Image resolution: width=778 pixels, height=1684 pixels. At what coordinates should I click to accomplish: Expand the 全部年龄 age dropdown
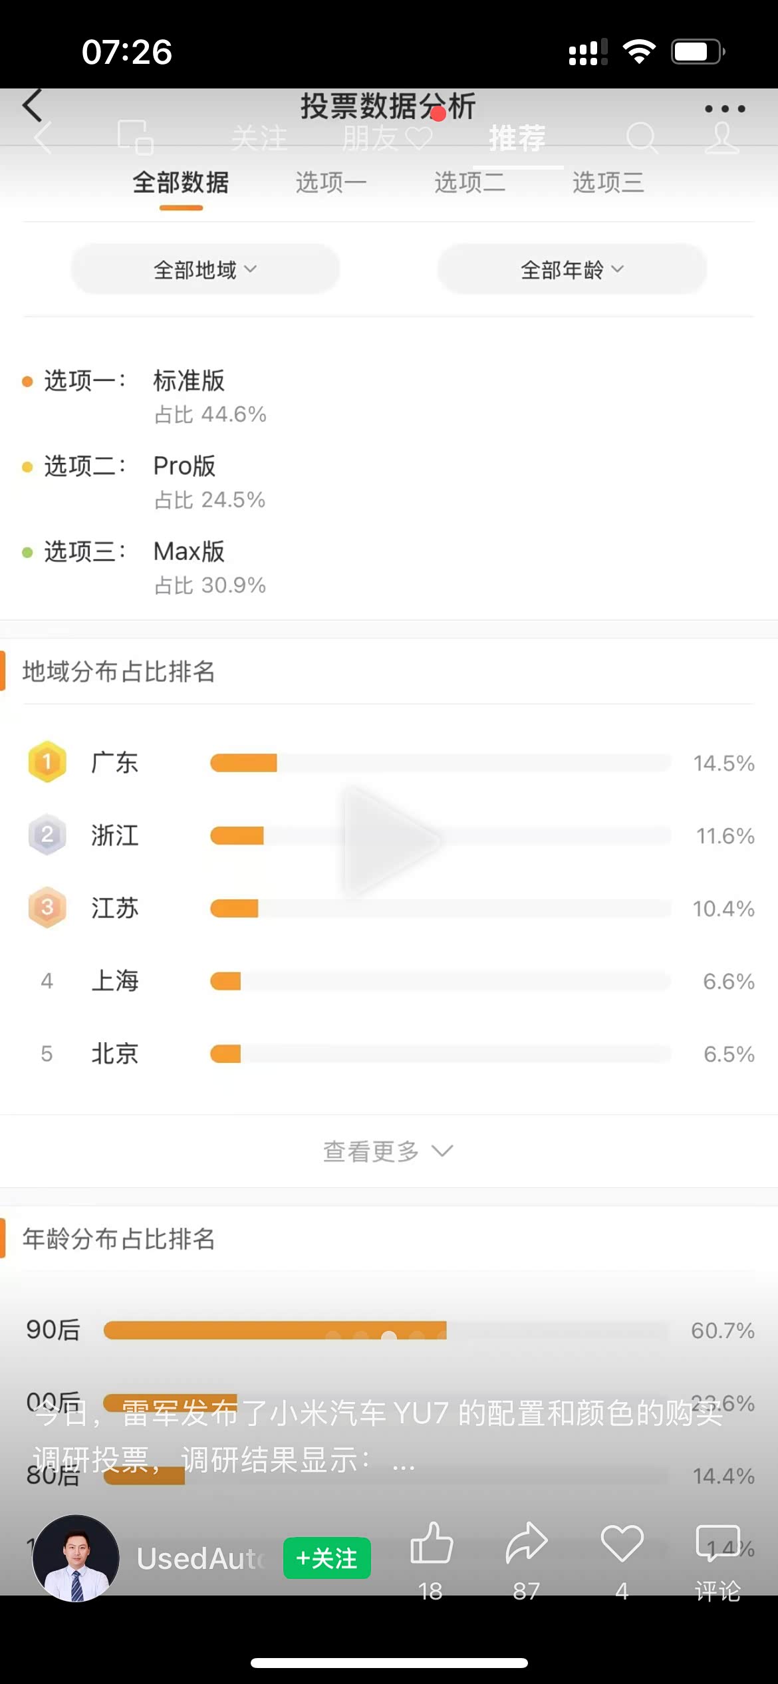coord(572,269)
